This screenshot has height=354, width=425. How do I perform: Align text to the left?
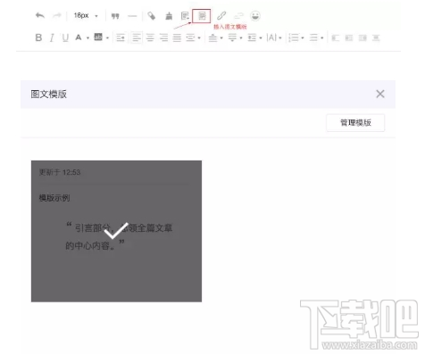point(137,37)
